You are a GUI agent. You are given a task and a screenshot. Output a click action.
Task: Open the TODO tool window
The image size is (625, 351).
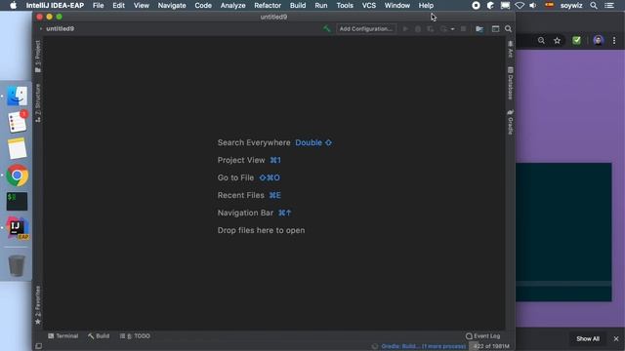pyautogui.click(x=135, y=335)
